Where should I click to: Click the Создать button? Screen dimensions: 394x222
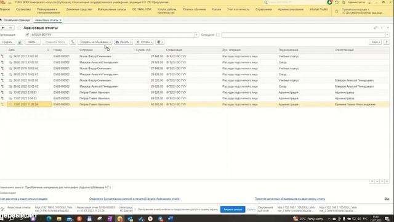(7, 42)
